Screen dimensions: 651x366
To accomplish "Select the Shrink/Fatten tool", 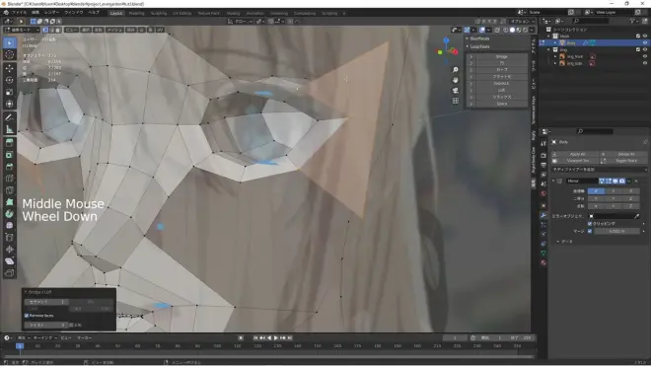I will (10, 250).
